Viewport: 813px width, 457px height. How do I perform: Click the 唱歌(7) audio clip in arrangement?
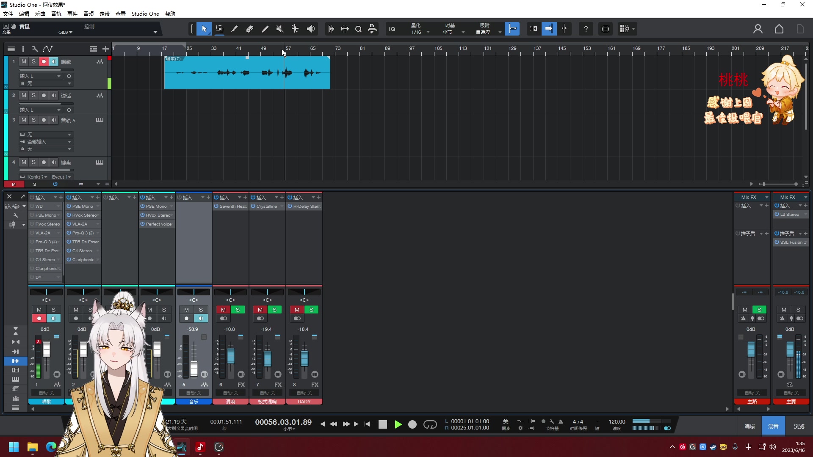tap(247, 72)
